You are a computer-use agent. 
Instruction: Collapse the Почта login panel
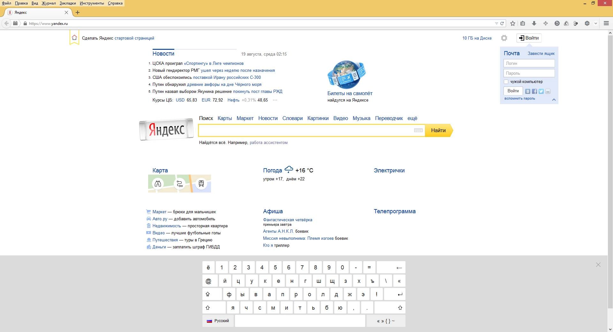pos(554,100)
